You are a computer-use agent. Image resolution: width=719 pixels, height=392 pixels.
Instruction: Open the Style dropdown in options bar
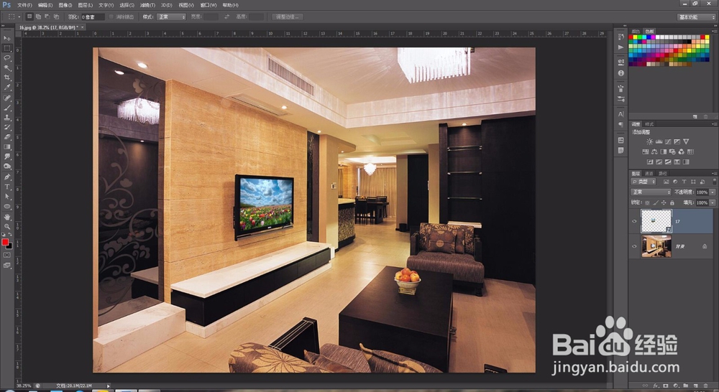[171, 17]
